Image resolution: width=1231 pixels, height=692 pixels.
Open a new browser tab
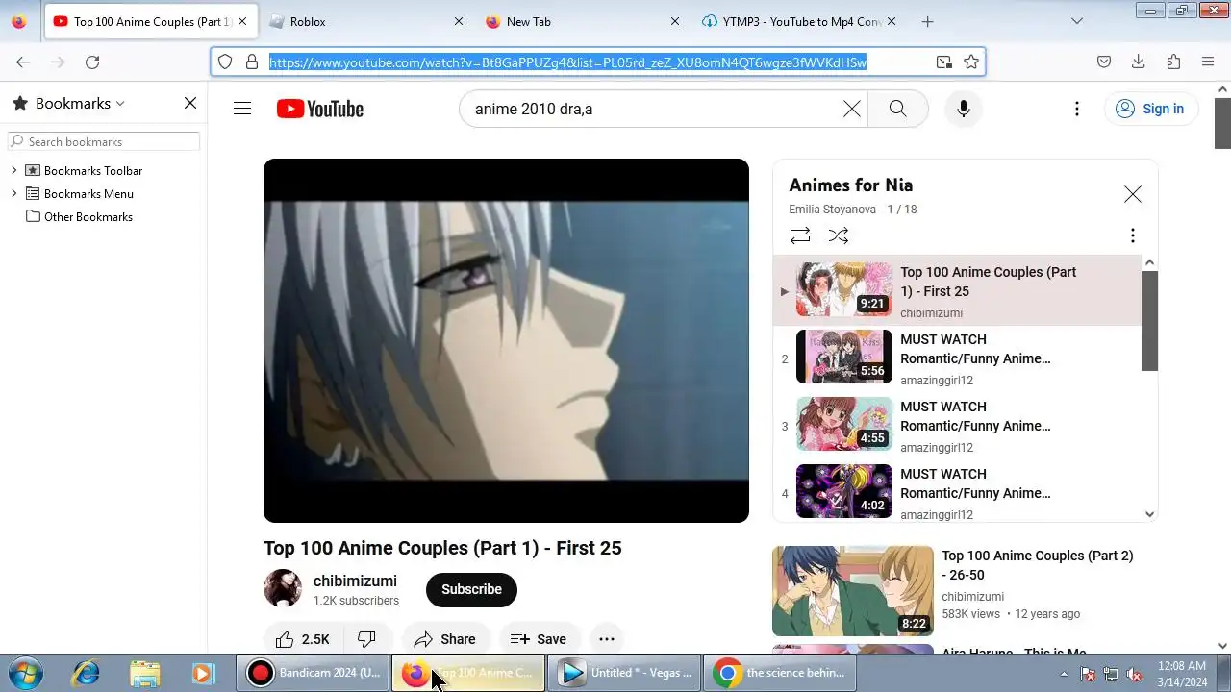pos(927,21)
